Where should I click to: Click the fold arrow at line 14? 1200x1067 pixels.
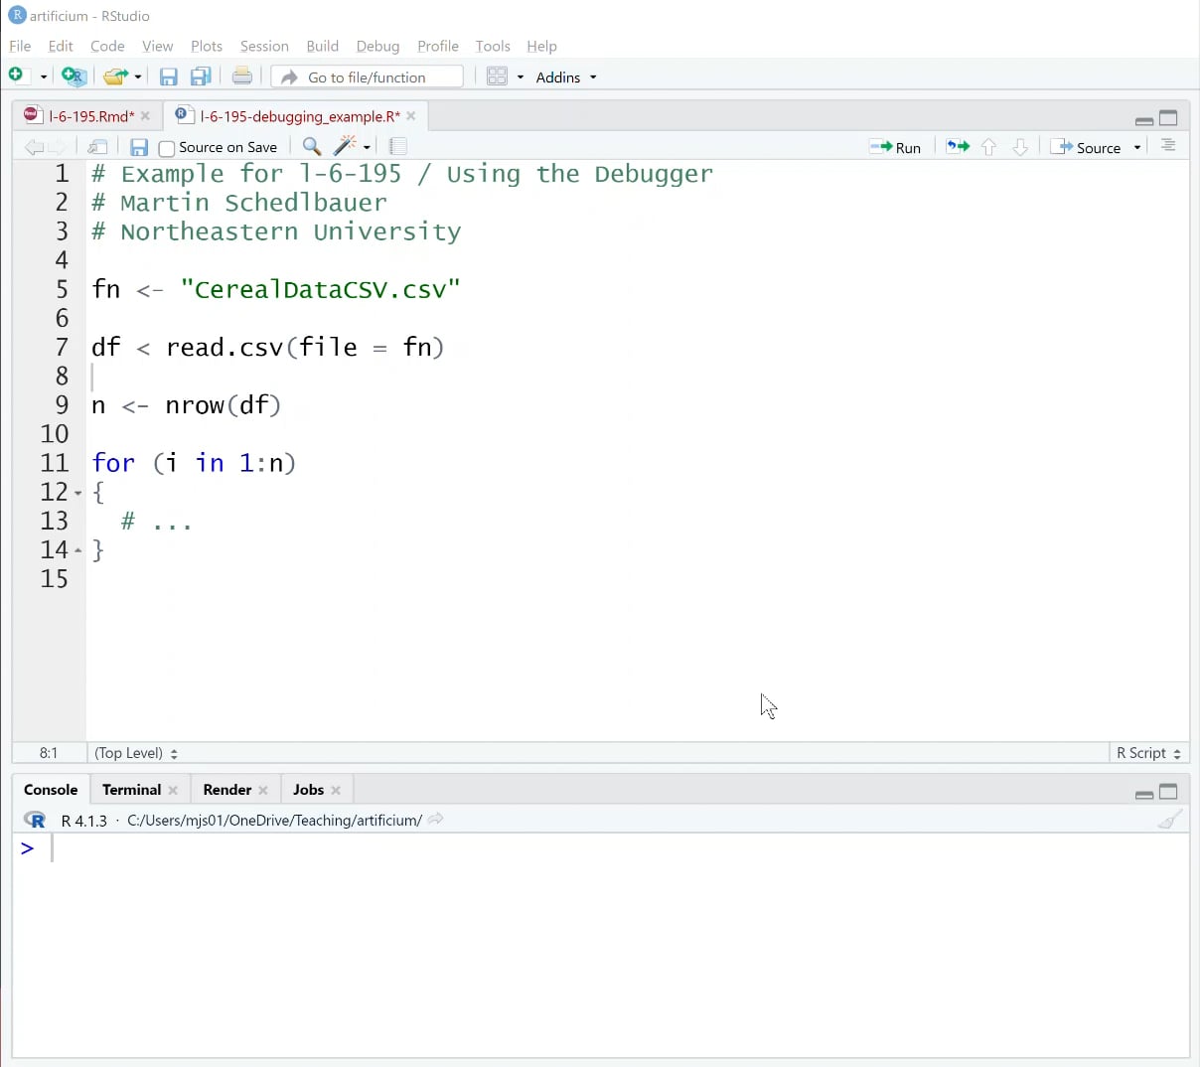(x=78, y=550)
